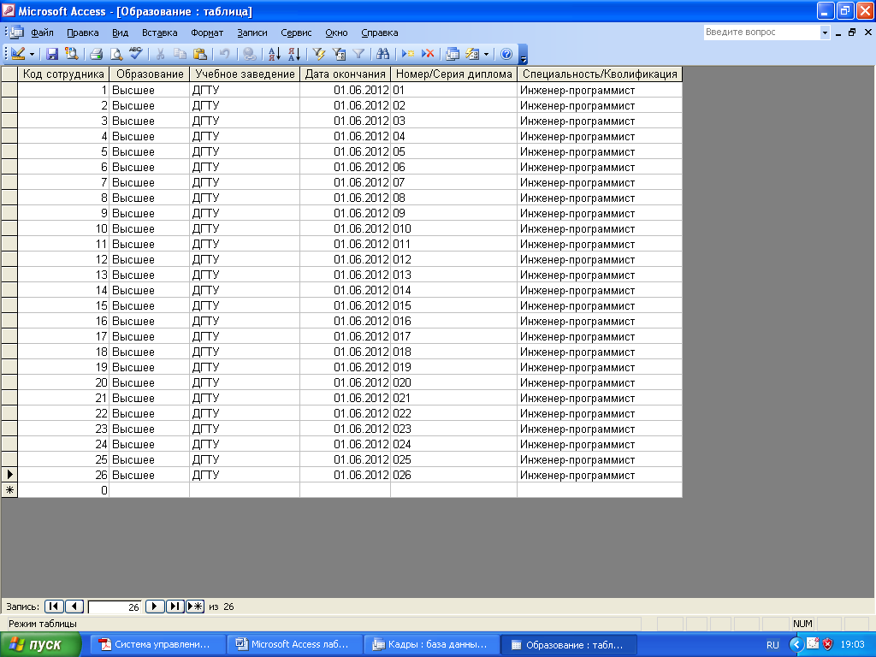Switch to 'Система управлени...' taskbar item
Image resolution: width=876 pixels, height=657 pixels.
(x=158, y=645)
